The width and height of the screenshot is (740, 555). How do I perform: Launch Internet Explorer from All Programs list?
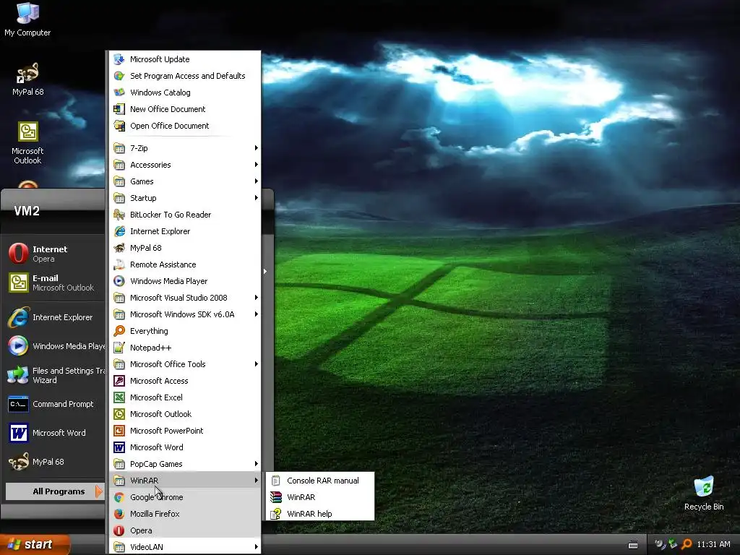coord(185,231)
